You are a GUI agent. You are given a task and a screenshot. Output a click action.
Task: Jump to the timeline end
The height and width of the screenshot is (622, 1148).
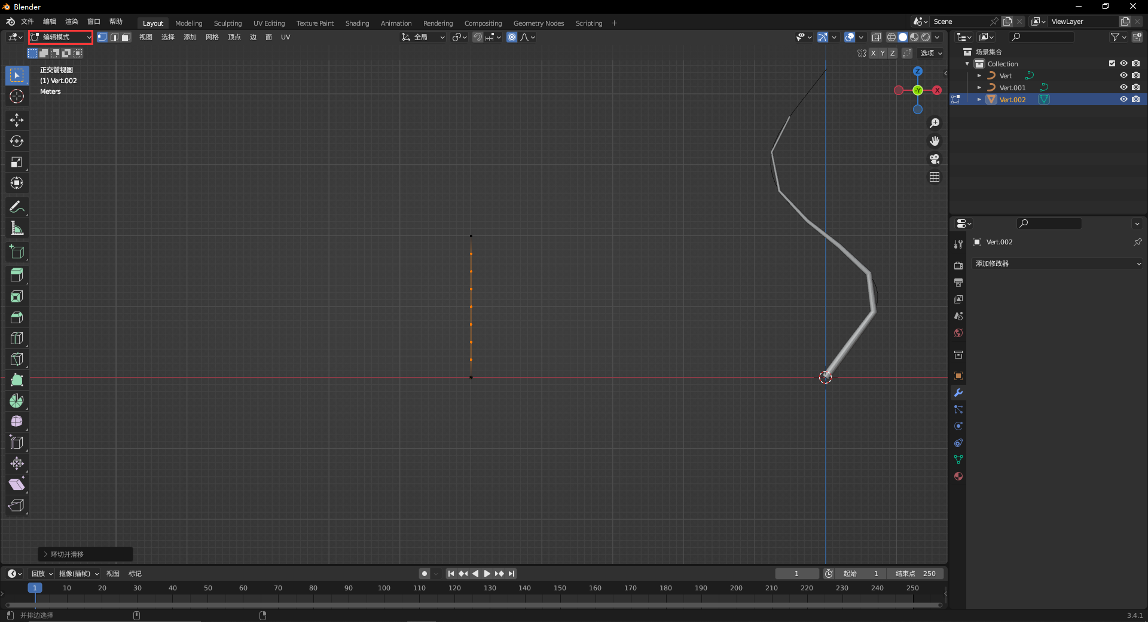click(511, 574)
